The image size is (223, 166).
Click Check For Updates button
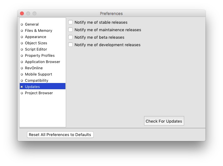[164, 121]
